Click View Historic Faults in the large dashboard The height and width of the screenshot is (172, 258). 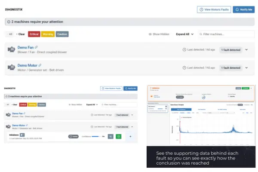(214, 9)
